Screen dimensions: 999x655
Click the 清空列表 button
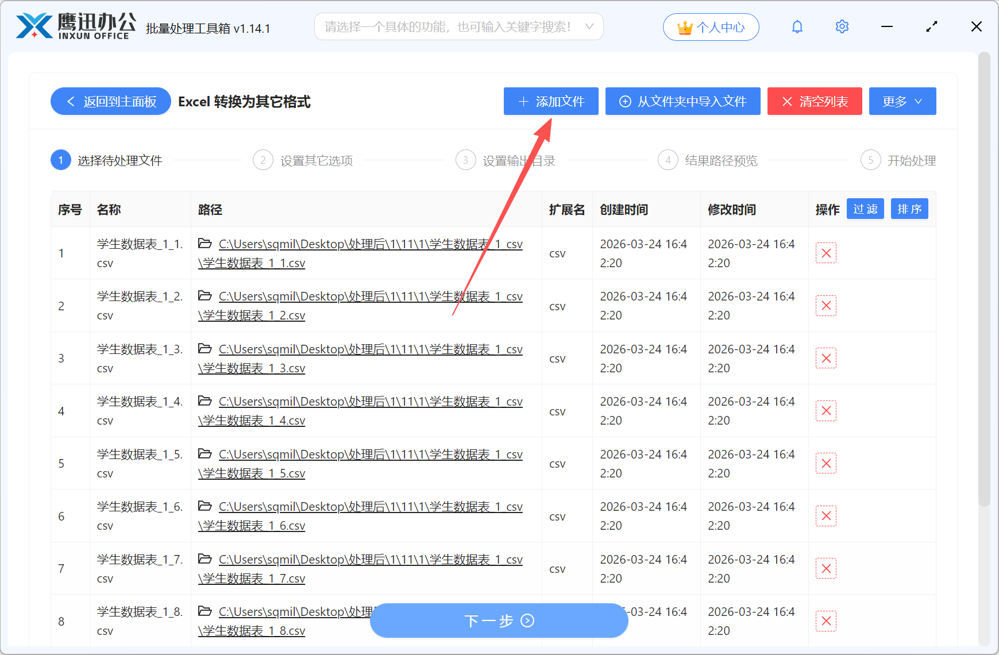(815, 101)
